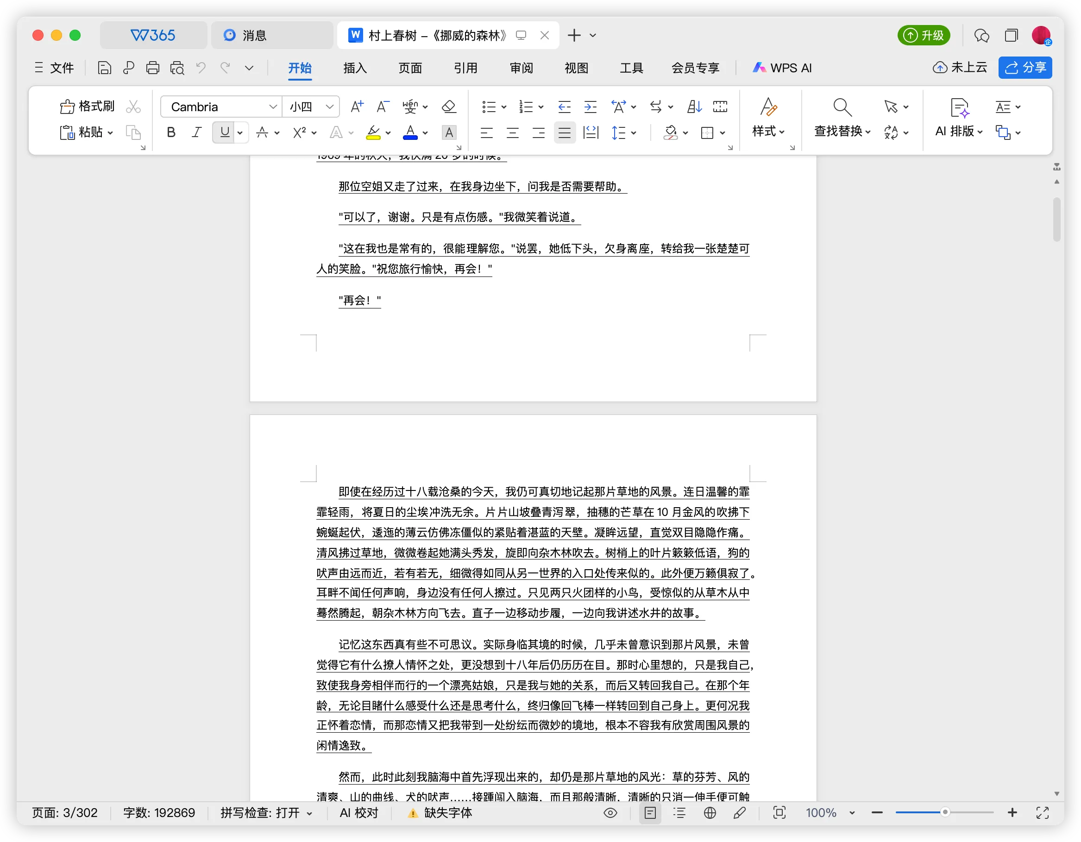This screenshot has height=842, width=1081.
Task: Click the Save document icon
Action: [x=104, y=67]
